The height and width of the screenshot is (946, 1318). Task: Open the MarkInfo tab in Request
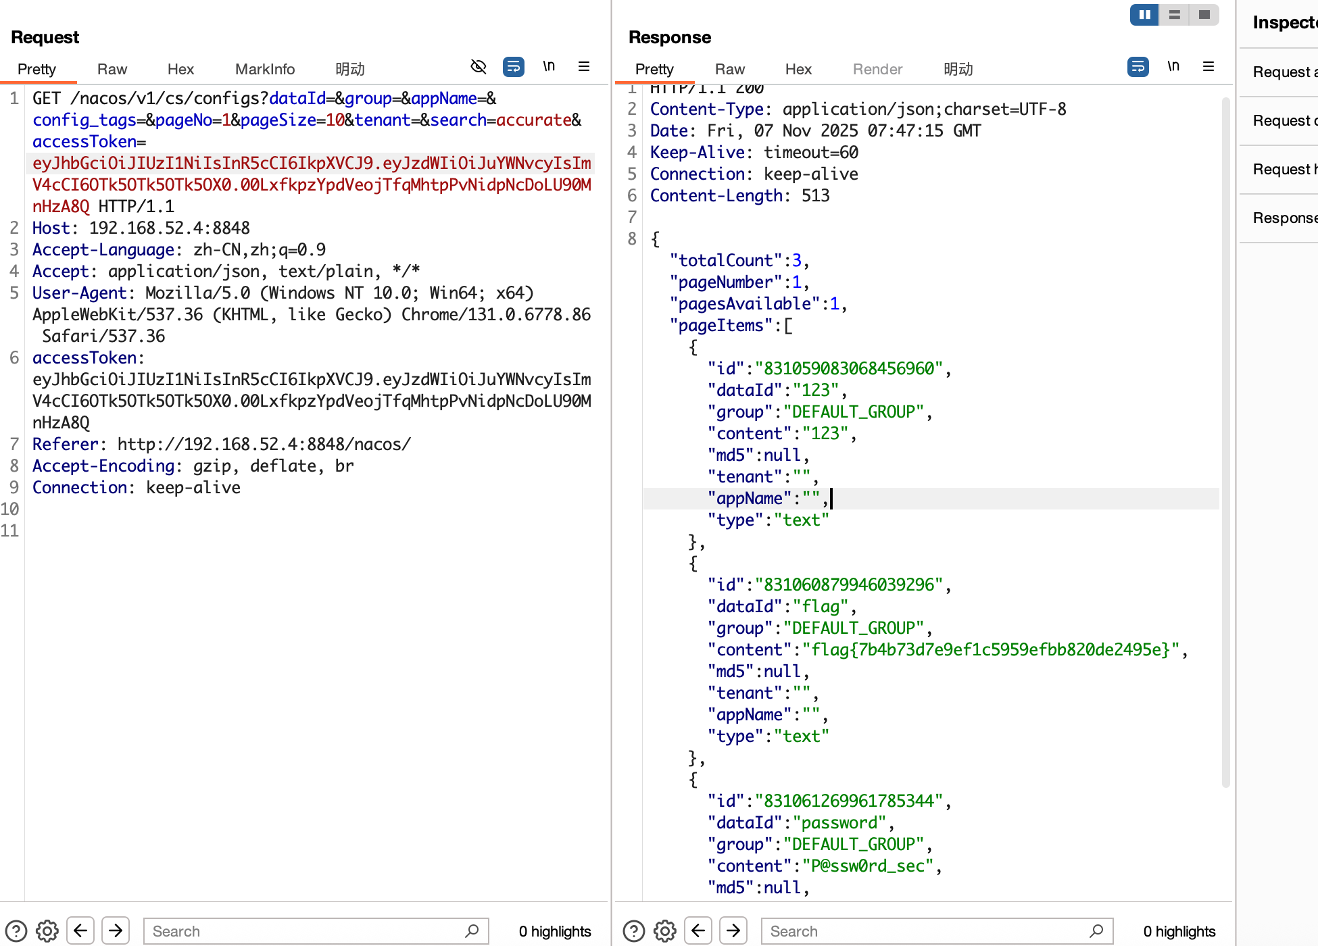point(265,69)
